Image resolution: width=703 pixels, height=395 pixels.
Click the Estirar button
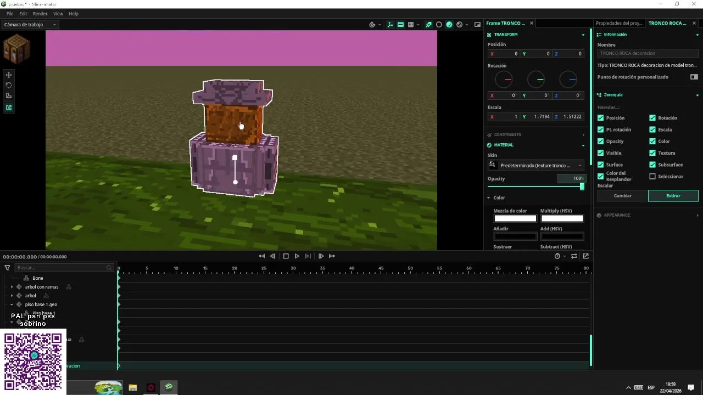pyautogui.click(x=673, y=196)
